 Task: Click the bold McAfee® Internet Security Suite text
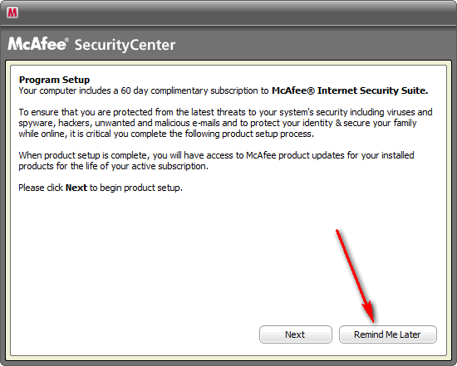coord(350,90)
